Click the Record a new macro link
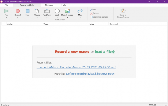This screenshot has height=106, width=168. click(x=72, y=51)
